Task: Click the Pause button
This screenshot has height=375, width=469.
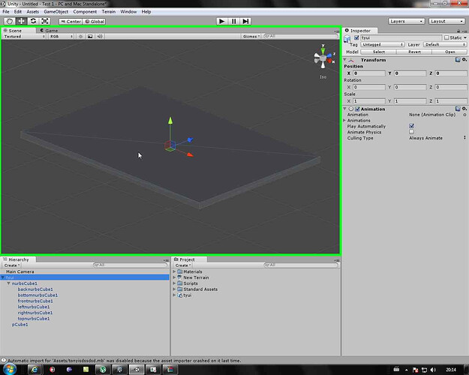Action: pyautogui.click(x=234, y=21)
